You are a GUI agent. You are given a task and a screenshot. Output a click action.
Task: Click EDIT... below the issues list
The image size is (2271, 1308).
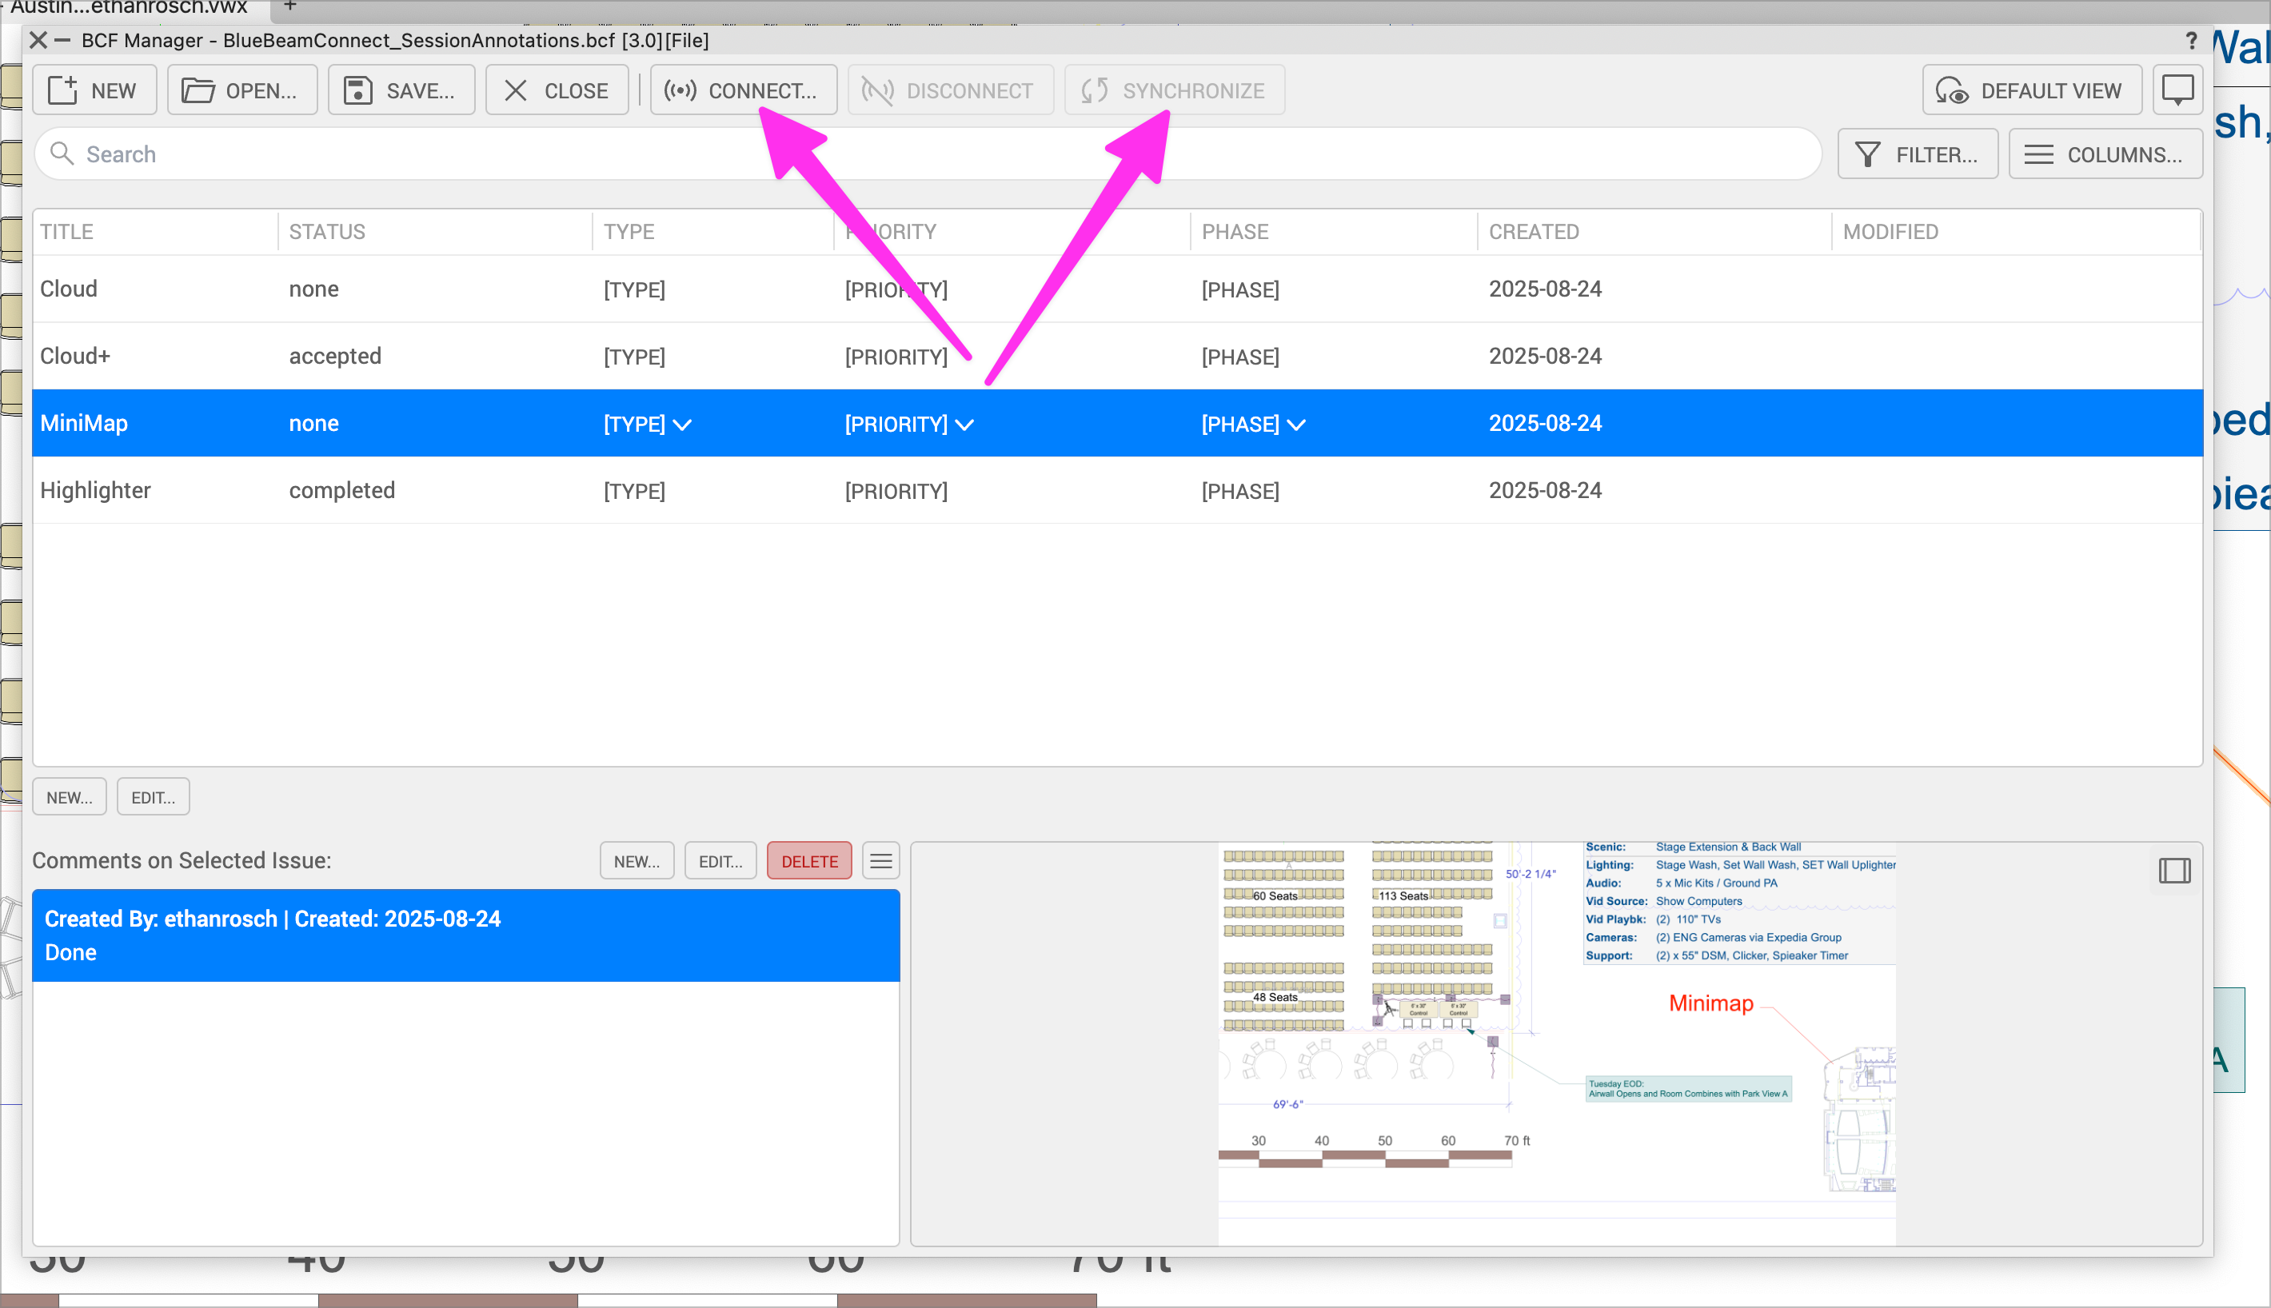(x=153, y=798)
